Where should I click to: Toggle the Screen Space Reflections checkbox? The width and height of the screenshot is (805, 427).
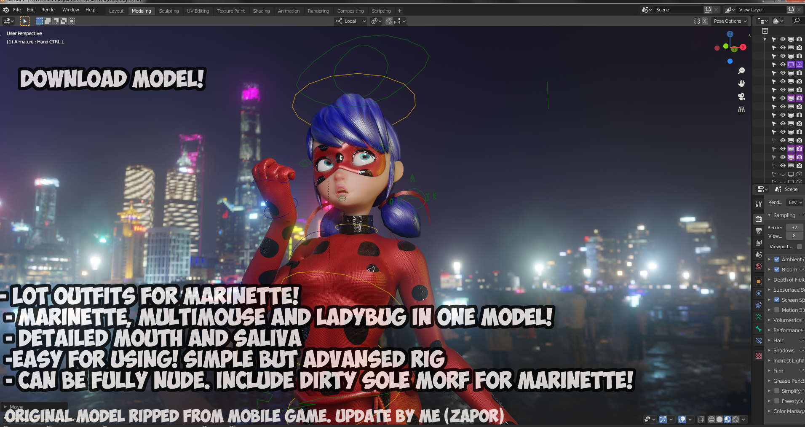tap(777, 300)
